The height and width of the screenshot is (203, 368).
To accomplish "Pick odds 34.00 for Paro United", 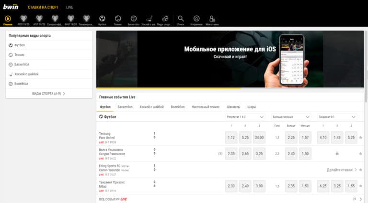I will coord(259,138).
